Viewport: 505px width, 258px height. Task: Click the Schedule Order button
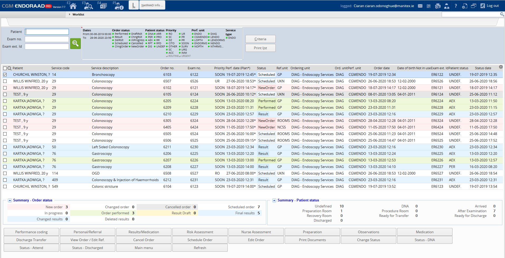click(x=200, y=240)
